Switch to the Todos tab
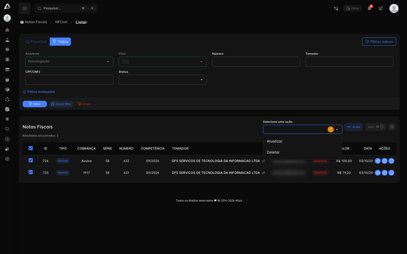 tap(60, 42)
